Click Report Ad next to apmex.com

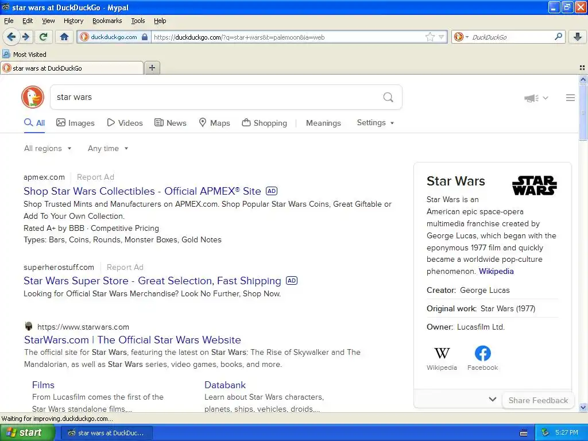point(95,177)
